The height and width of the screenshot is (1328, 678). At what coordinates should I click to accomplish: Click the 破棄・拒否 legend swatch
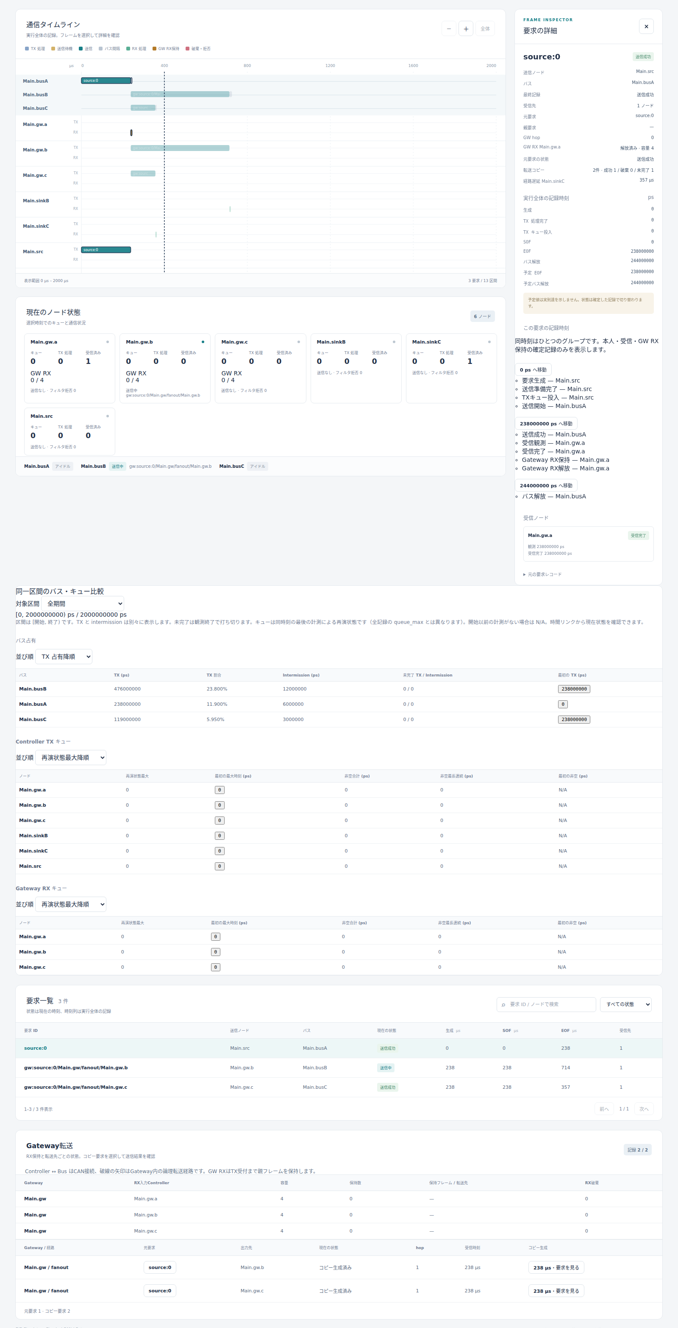tap(188, 48)
